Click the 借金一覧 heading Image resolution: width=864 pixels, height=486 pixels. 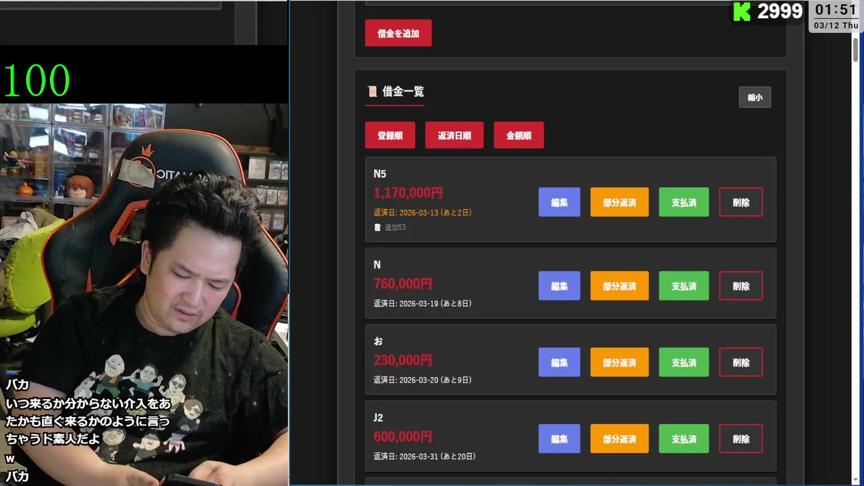pos(403,91)
